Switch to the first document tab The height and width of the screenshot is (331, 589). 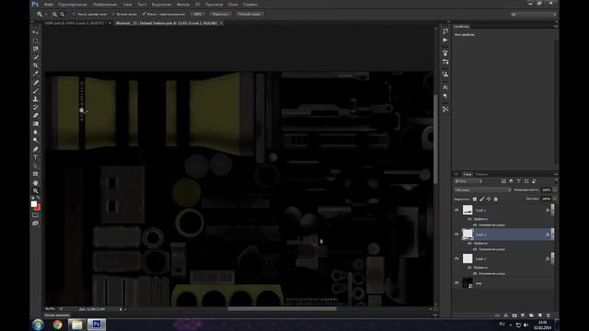click(x=75, y=23)
